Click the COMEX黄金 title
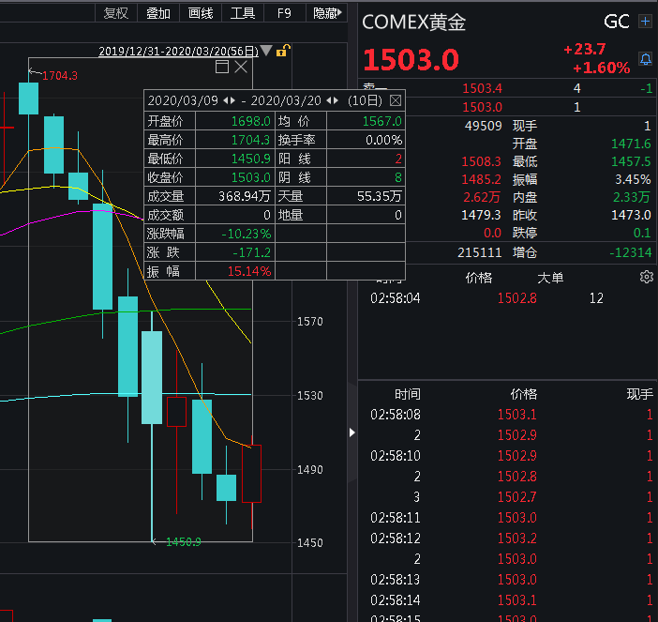The height and width of the screenshot is (622, 658). click(x=413, y=22)
